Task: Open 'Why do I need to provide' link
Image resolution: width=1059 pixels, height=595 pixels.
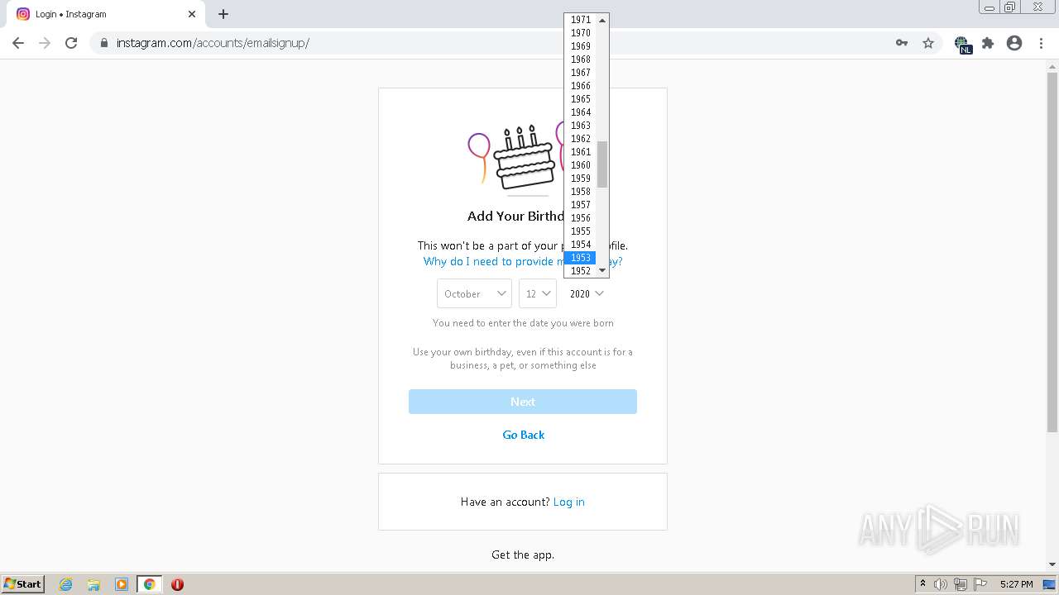Action: [523, 261]
